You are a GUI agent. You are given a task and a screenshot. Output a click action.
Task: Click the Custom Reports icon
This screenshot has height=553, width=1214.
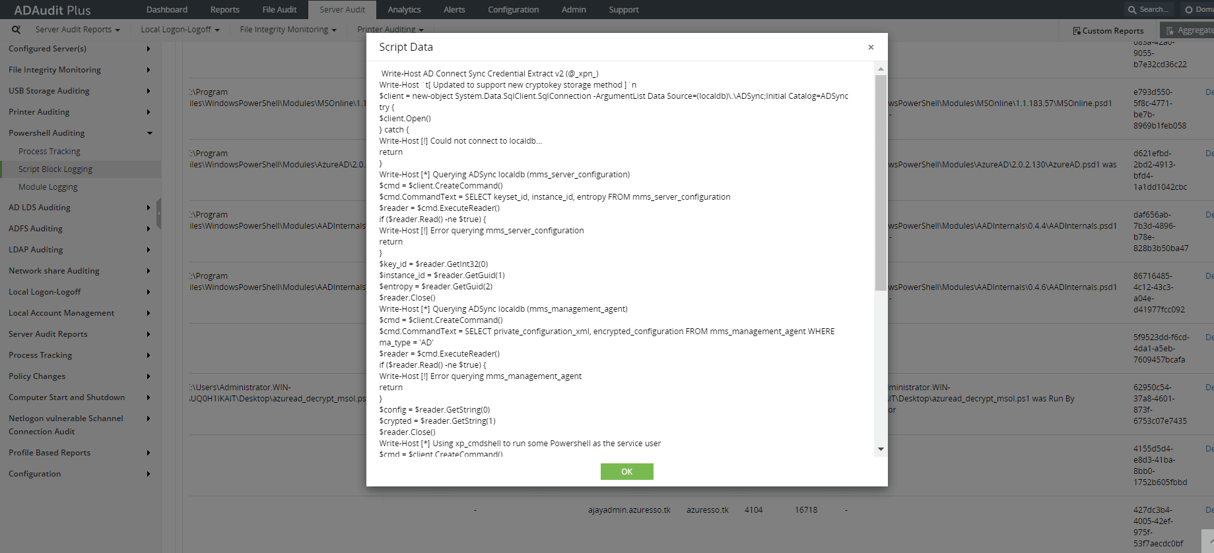1077,31
